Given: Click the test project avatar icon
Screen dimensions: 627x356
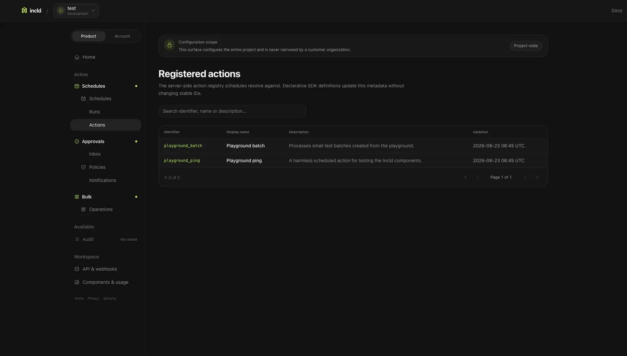Looking at the screenshot, I should pos(61,11).
